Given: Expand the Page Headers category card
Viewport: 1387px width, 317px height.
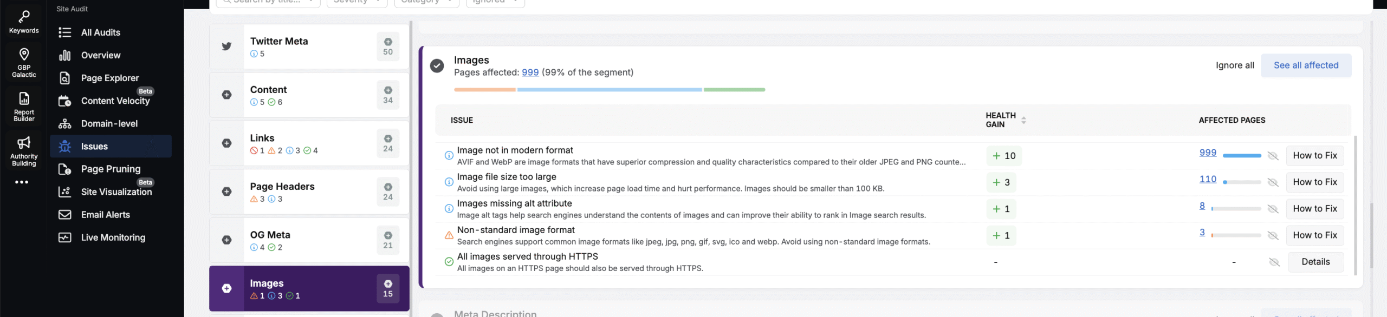Looking at the screenshot, I should click(226, 191).
